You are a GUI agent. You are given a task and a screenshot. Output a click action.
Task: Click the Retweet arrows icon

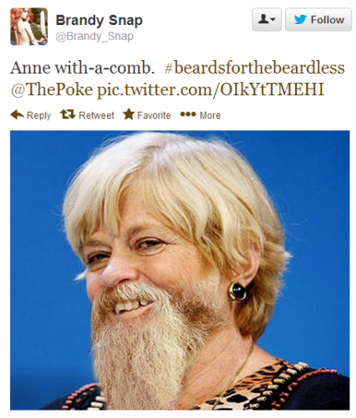coord(68,115)
